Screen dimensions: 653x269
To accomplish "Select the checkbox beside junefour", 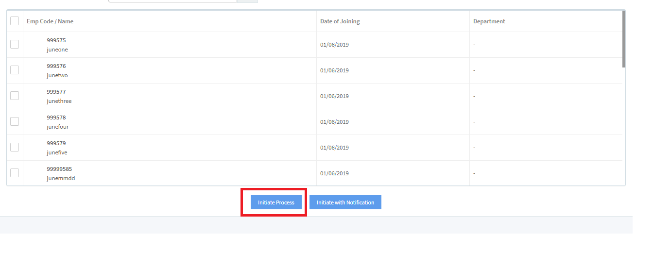I will tap(15, 121).
